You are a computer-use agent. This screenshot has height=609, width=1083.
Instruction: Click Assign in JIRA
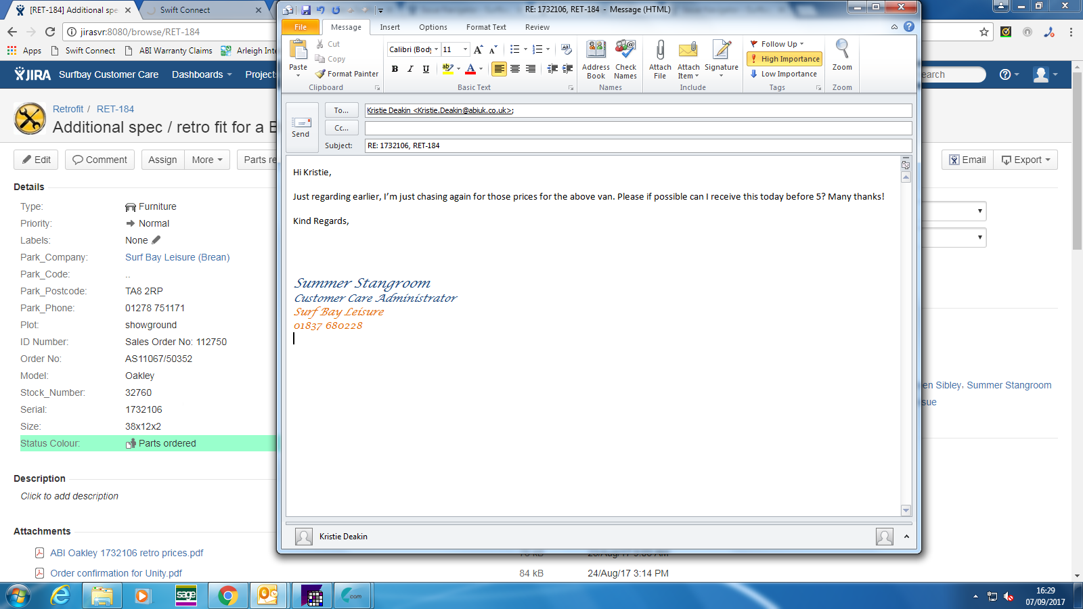point(162,160)
